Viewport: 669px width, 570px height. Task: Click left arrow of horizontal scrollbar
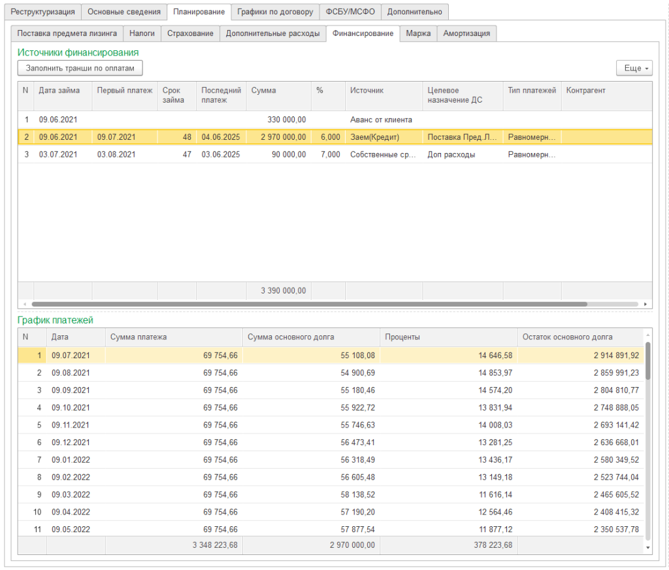[24, 304]
